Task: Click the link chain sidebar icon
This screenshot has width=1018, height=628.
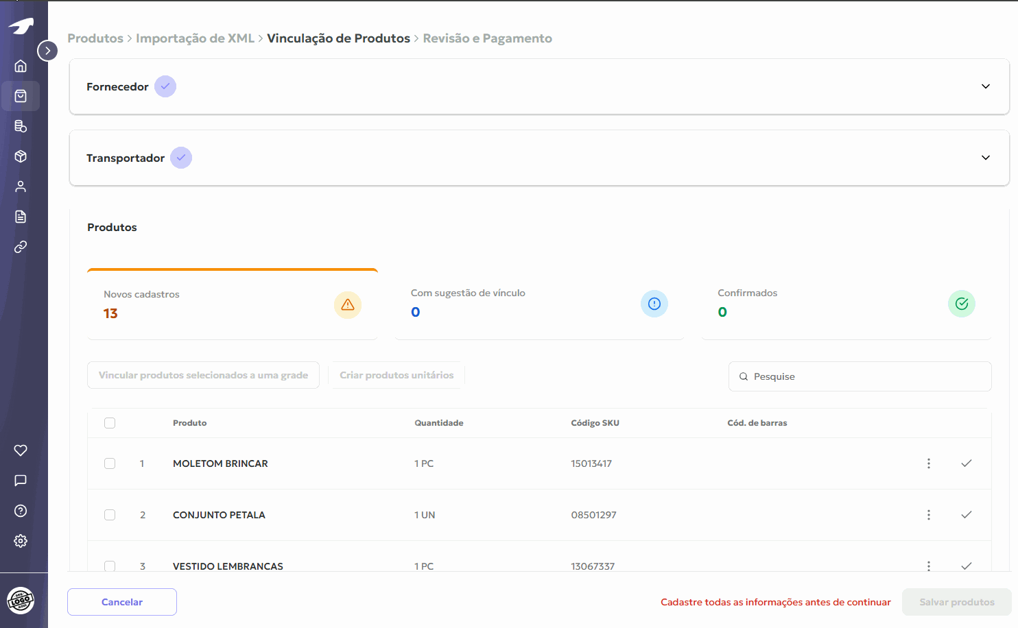Action: click(x=21, y=247)
